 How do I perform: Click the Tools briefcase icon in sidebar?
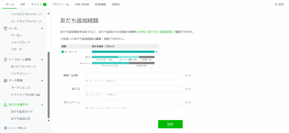(x=5, y=28)
